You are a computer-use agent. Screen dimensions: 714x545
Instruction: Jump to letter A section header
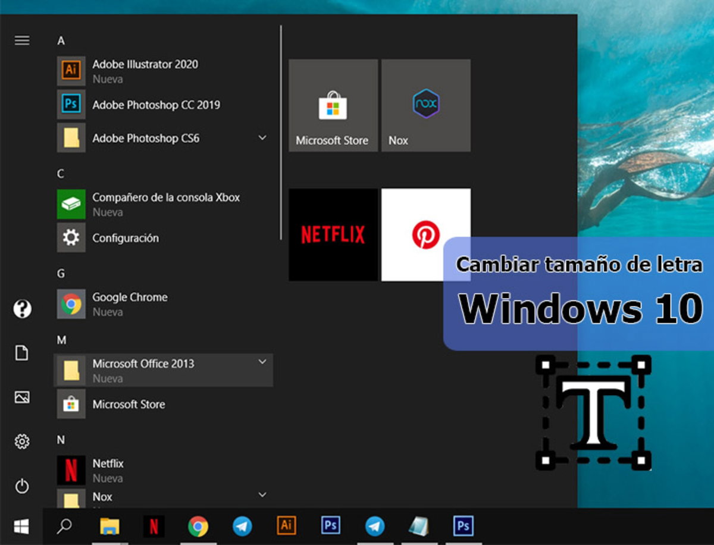point(61,41)
